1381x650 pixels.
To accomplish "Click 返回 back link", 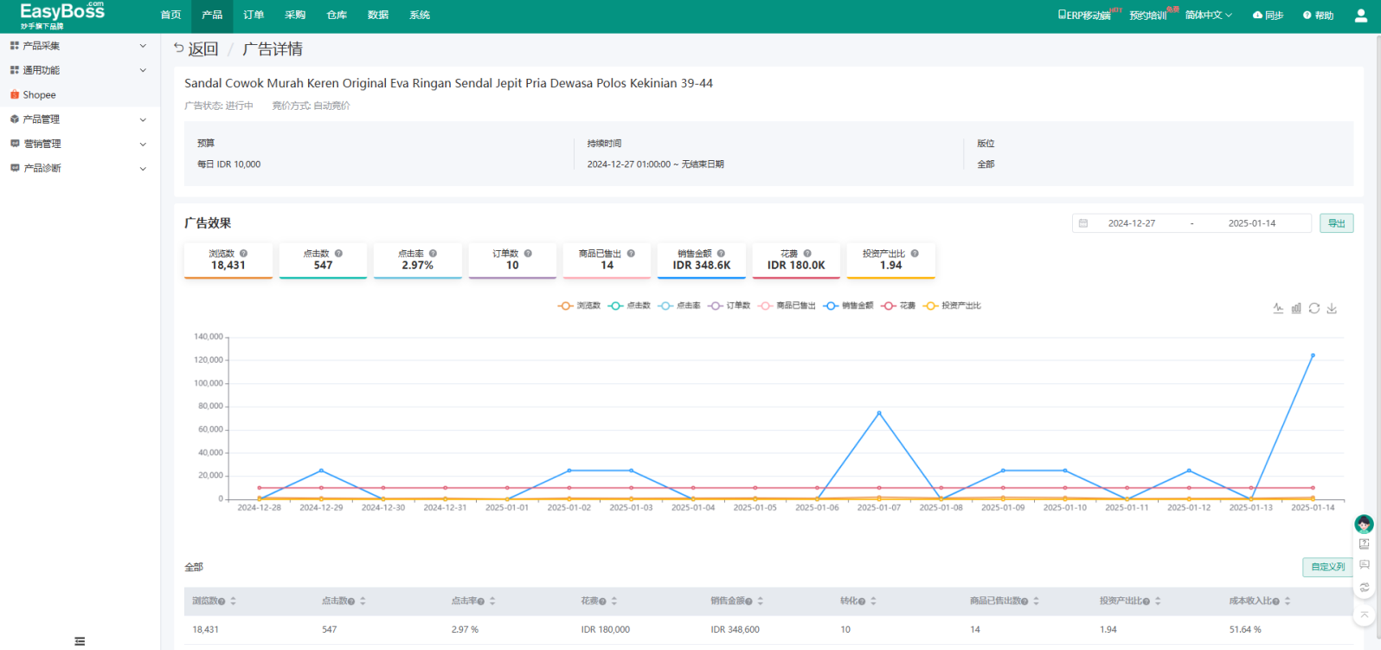I will (x=196, y=49).
